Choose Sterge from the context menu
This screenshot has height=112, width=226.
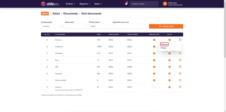tap(163, 48)
